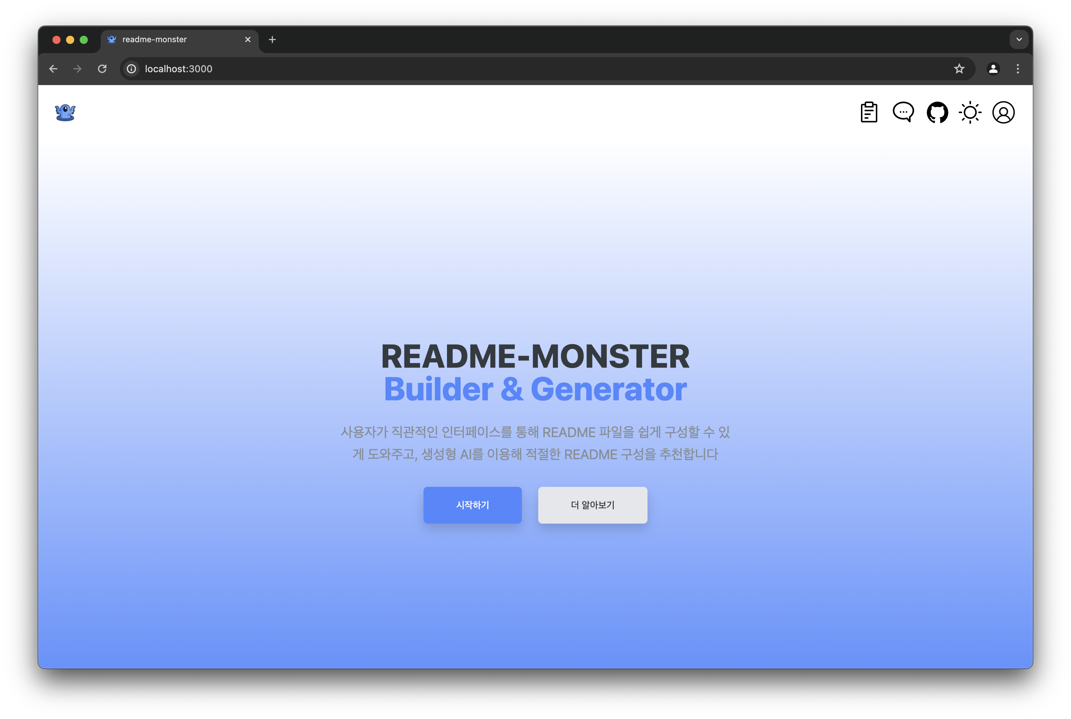View site information icon
The height and width of the screenshot is (719, 1071).
[x=132, y=69]
